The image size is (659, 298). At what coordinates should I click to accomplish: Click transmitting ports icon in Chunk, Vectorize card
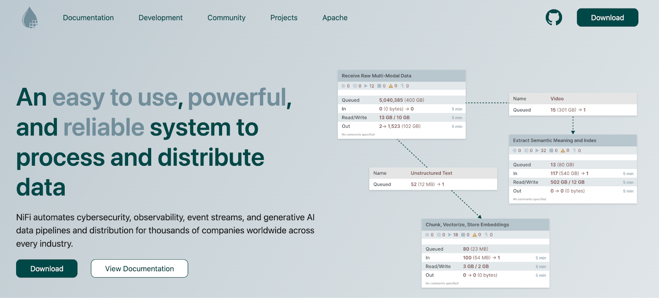pos(427,235)
